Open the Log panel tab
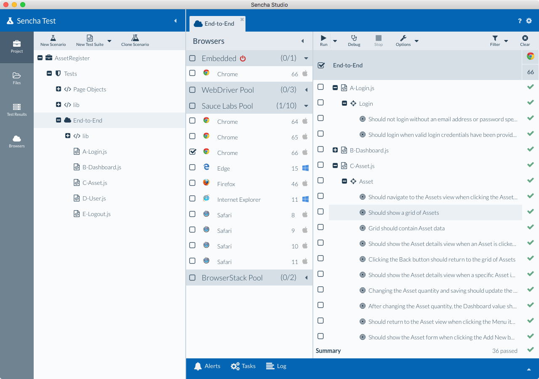Screen dimensions: 539x379 pos(276,366)
